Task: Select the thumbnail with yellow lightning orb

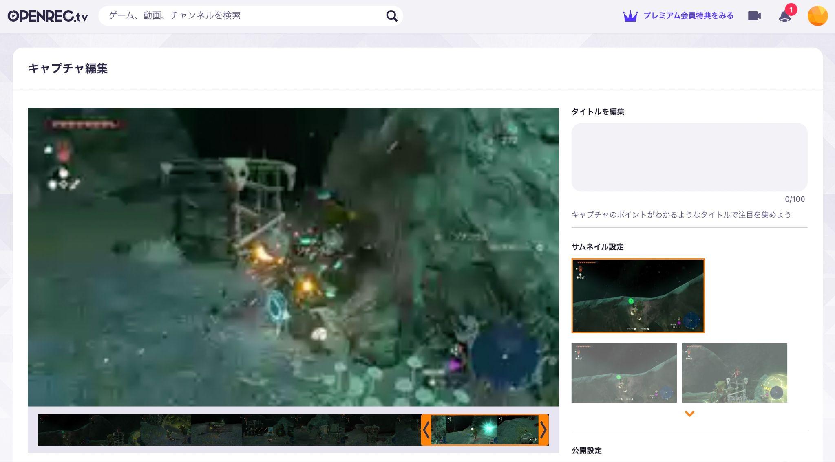Action: tap(734, 373)
